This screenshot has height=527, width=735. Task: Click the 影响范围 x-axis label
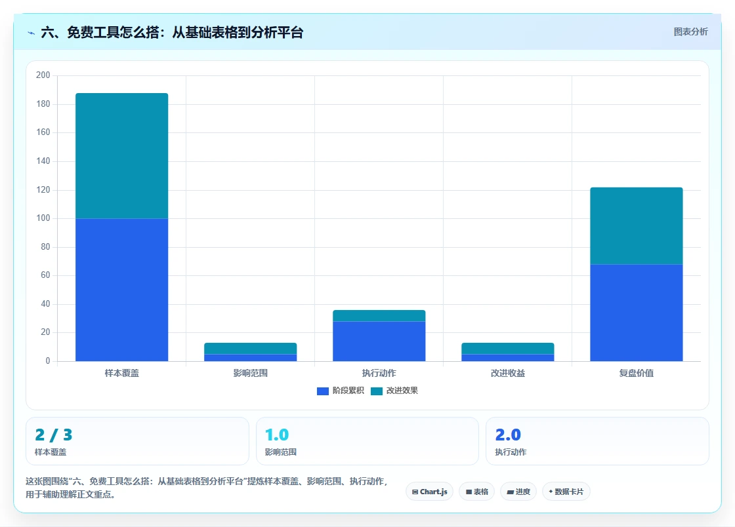250,373
